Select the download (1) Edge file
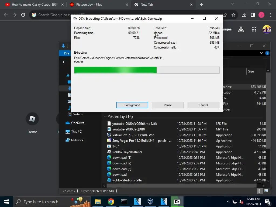276x207 pixels. click(x=122, y=157)
